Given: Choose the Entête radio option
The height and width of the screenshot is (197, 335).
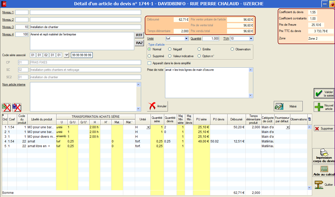Looking at the screenshot, I should [x=199, y=49].
